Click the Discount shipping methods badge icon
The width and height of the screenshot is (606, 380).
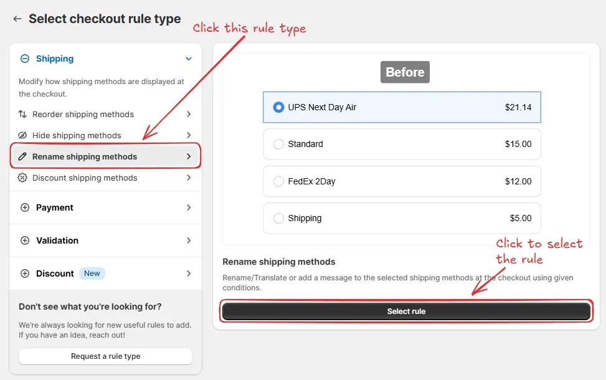22,178
